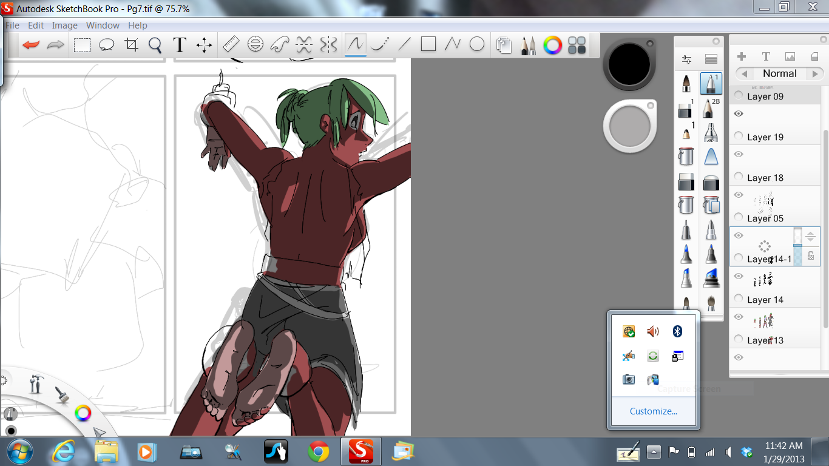The image size is (829, 466).
Task: Switch to Steady Stroke mode
Action: pyautogui.click(x=380, y=44)
